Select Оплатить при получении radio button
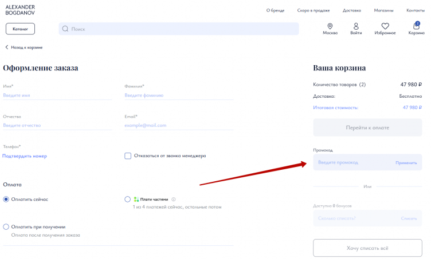Screen dimensions: 431x259 (6, 227)
